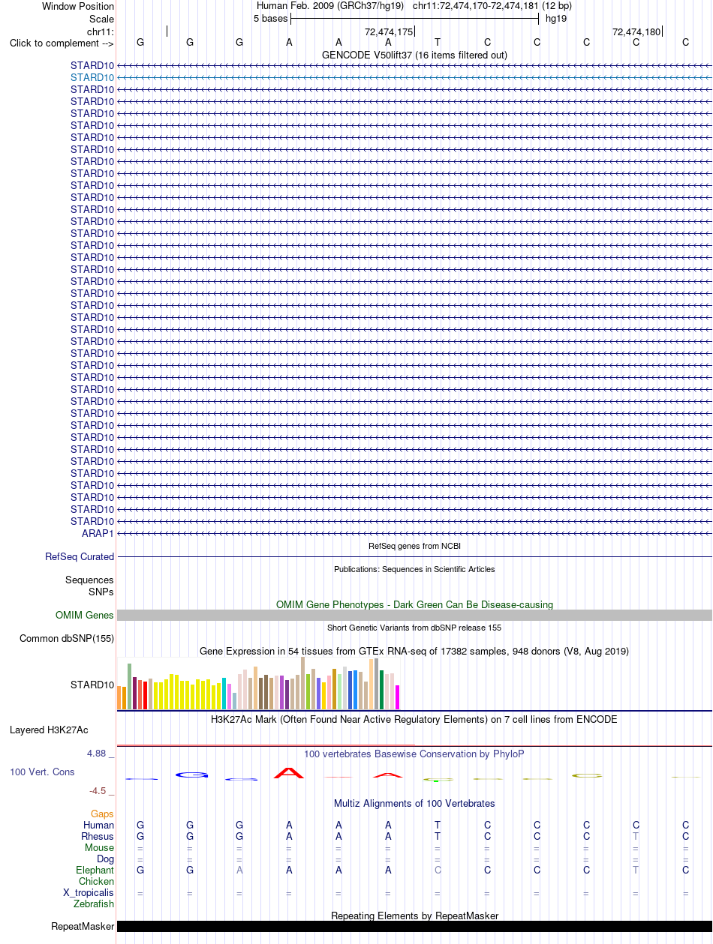Click 'Multiz Alignments of 100 Vertebrates' title

[414, 804]
